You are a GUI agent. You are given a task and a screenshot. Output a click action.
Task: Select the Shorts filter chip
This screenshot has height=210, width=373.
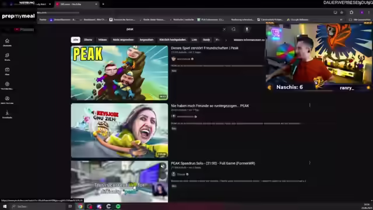(88, 40)
